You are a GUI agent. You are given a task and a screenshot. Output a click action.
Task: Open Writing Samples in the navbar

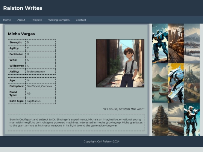click(x=59, y=20)
